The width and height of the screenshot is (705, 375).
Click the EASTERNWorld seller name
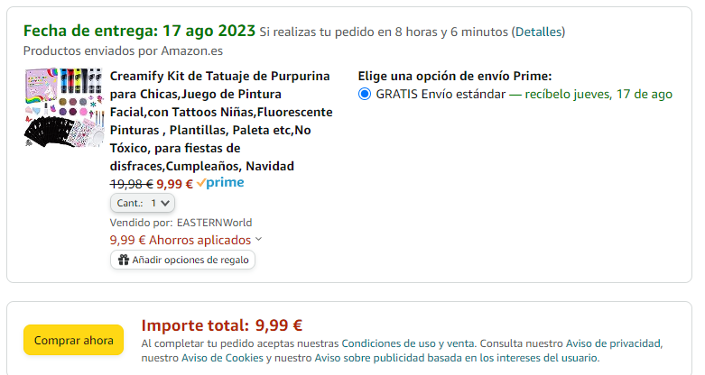click(x=214, y=223)
